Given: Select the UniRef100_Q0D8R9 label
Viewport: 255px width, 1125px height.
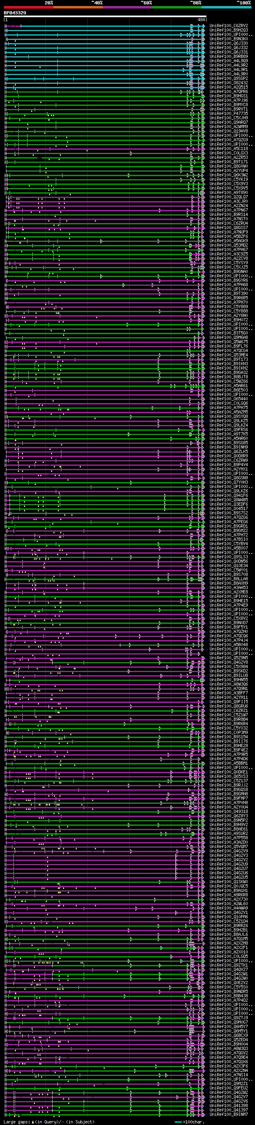Looking at the screenshot, I should tap(229, 456).
